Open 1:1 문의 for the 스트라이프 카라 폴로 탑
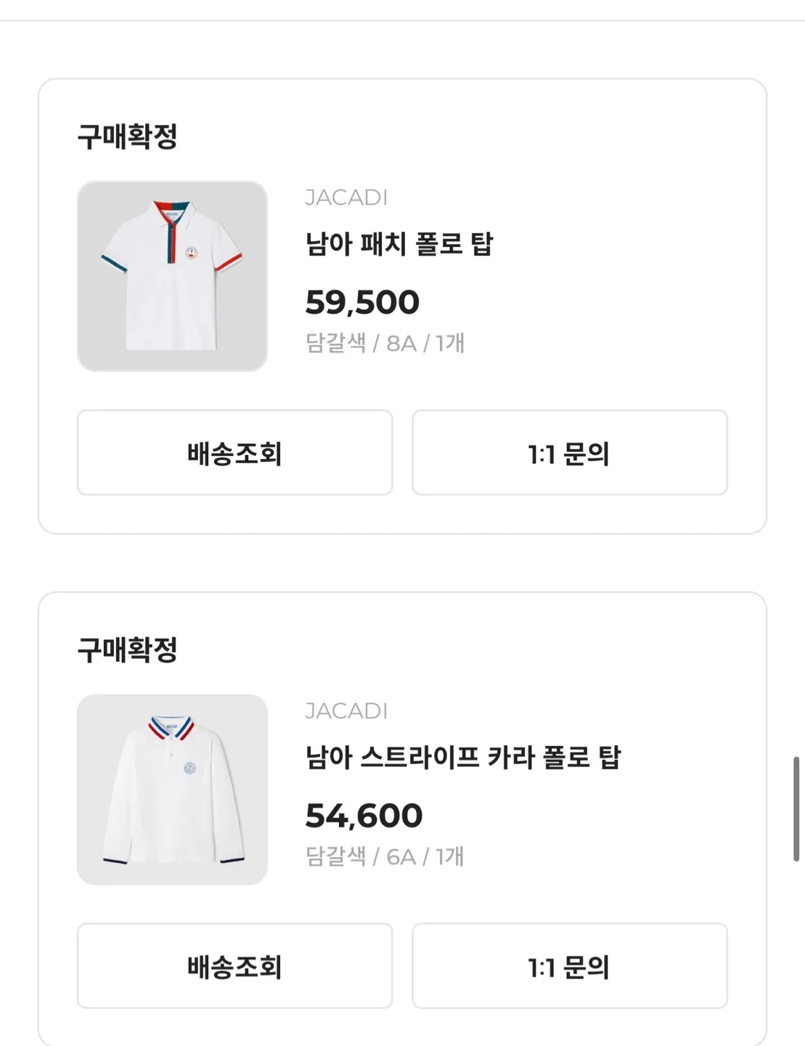Image resolution: width=805 pixels, height=1046 pixels. 569,966
